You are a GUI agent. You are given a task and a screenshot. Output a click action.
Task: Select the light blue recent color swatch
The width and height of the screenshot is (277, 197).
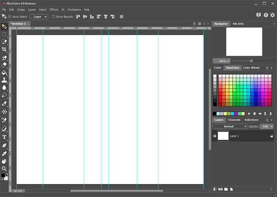pos(218,114)
